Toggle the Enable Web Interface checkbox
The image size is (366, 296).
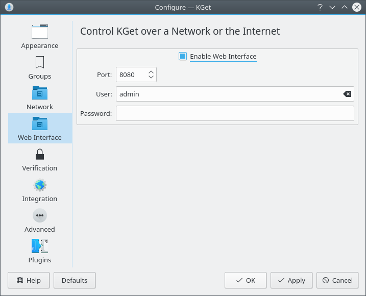tap(183, 56)
